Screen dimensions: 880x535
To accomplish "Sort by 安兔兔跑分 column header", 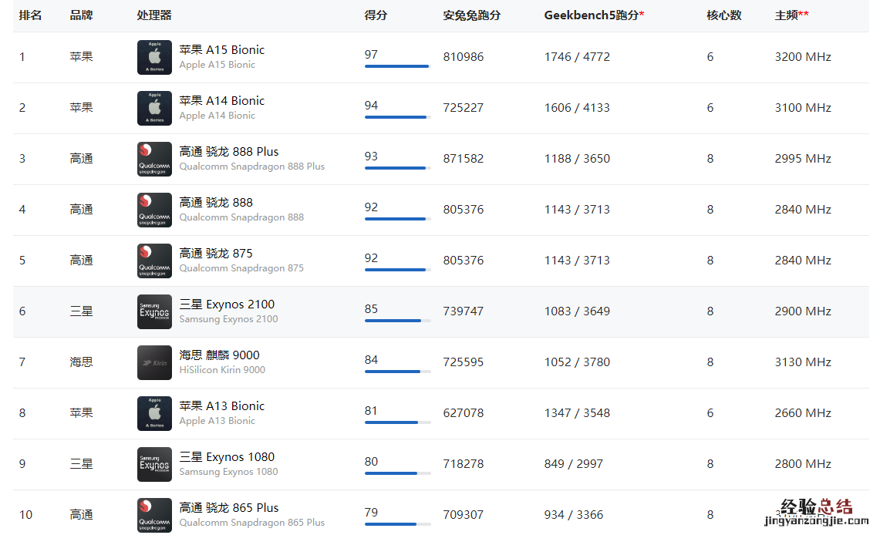I will (471, 15).
